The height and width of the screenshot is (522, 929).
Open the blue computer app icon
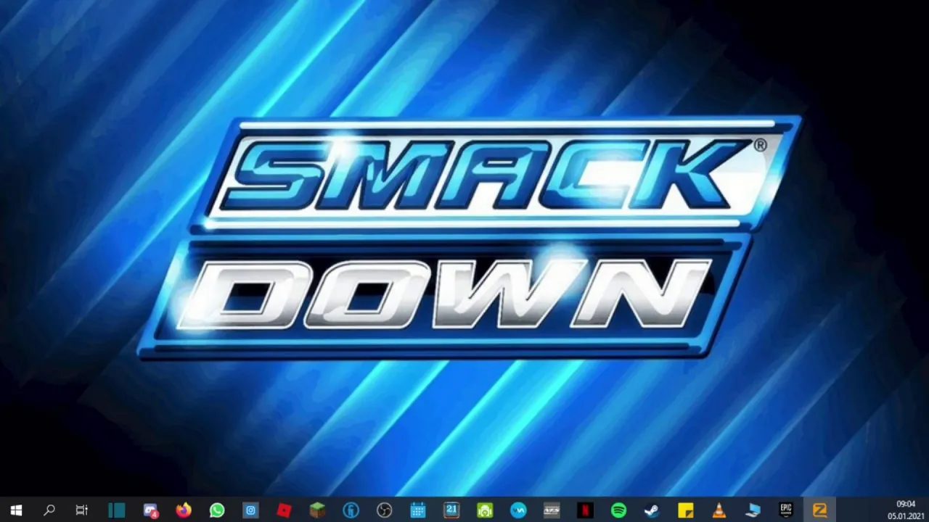753,510
